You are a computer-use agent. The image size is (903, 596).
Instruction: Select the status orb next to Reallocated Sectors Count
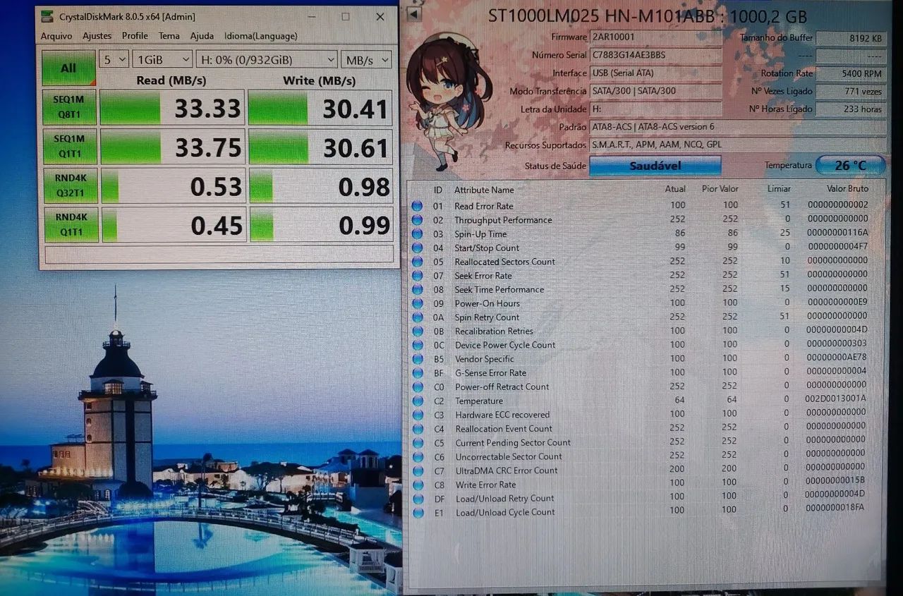tap(418, 262)
